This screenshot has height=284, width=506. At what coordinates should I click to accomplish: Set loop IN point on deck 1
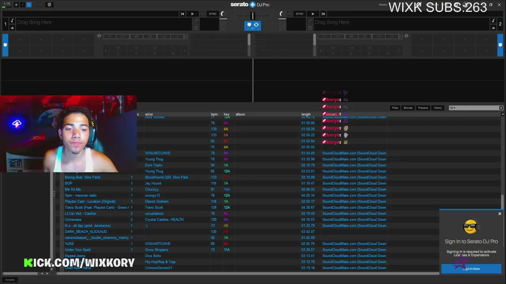tap(110, 36)
